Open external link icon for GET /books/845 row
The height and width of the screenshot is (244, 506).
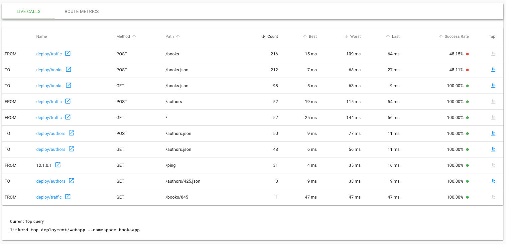pyautogui.click(x=68, y=197)
